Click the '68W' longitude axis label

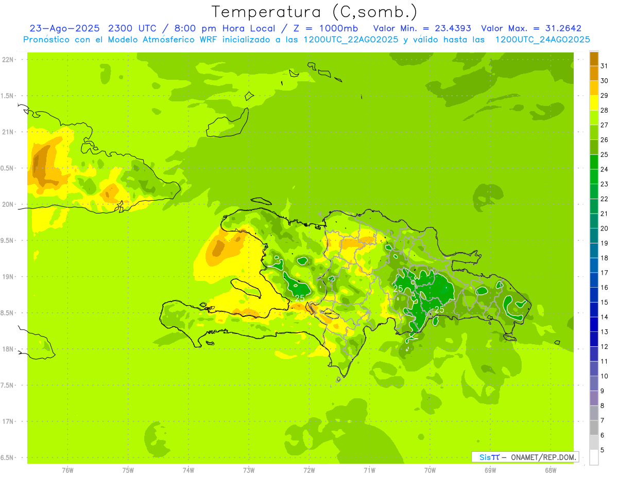tap(551, 470)
